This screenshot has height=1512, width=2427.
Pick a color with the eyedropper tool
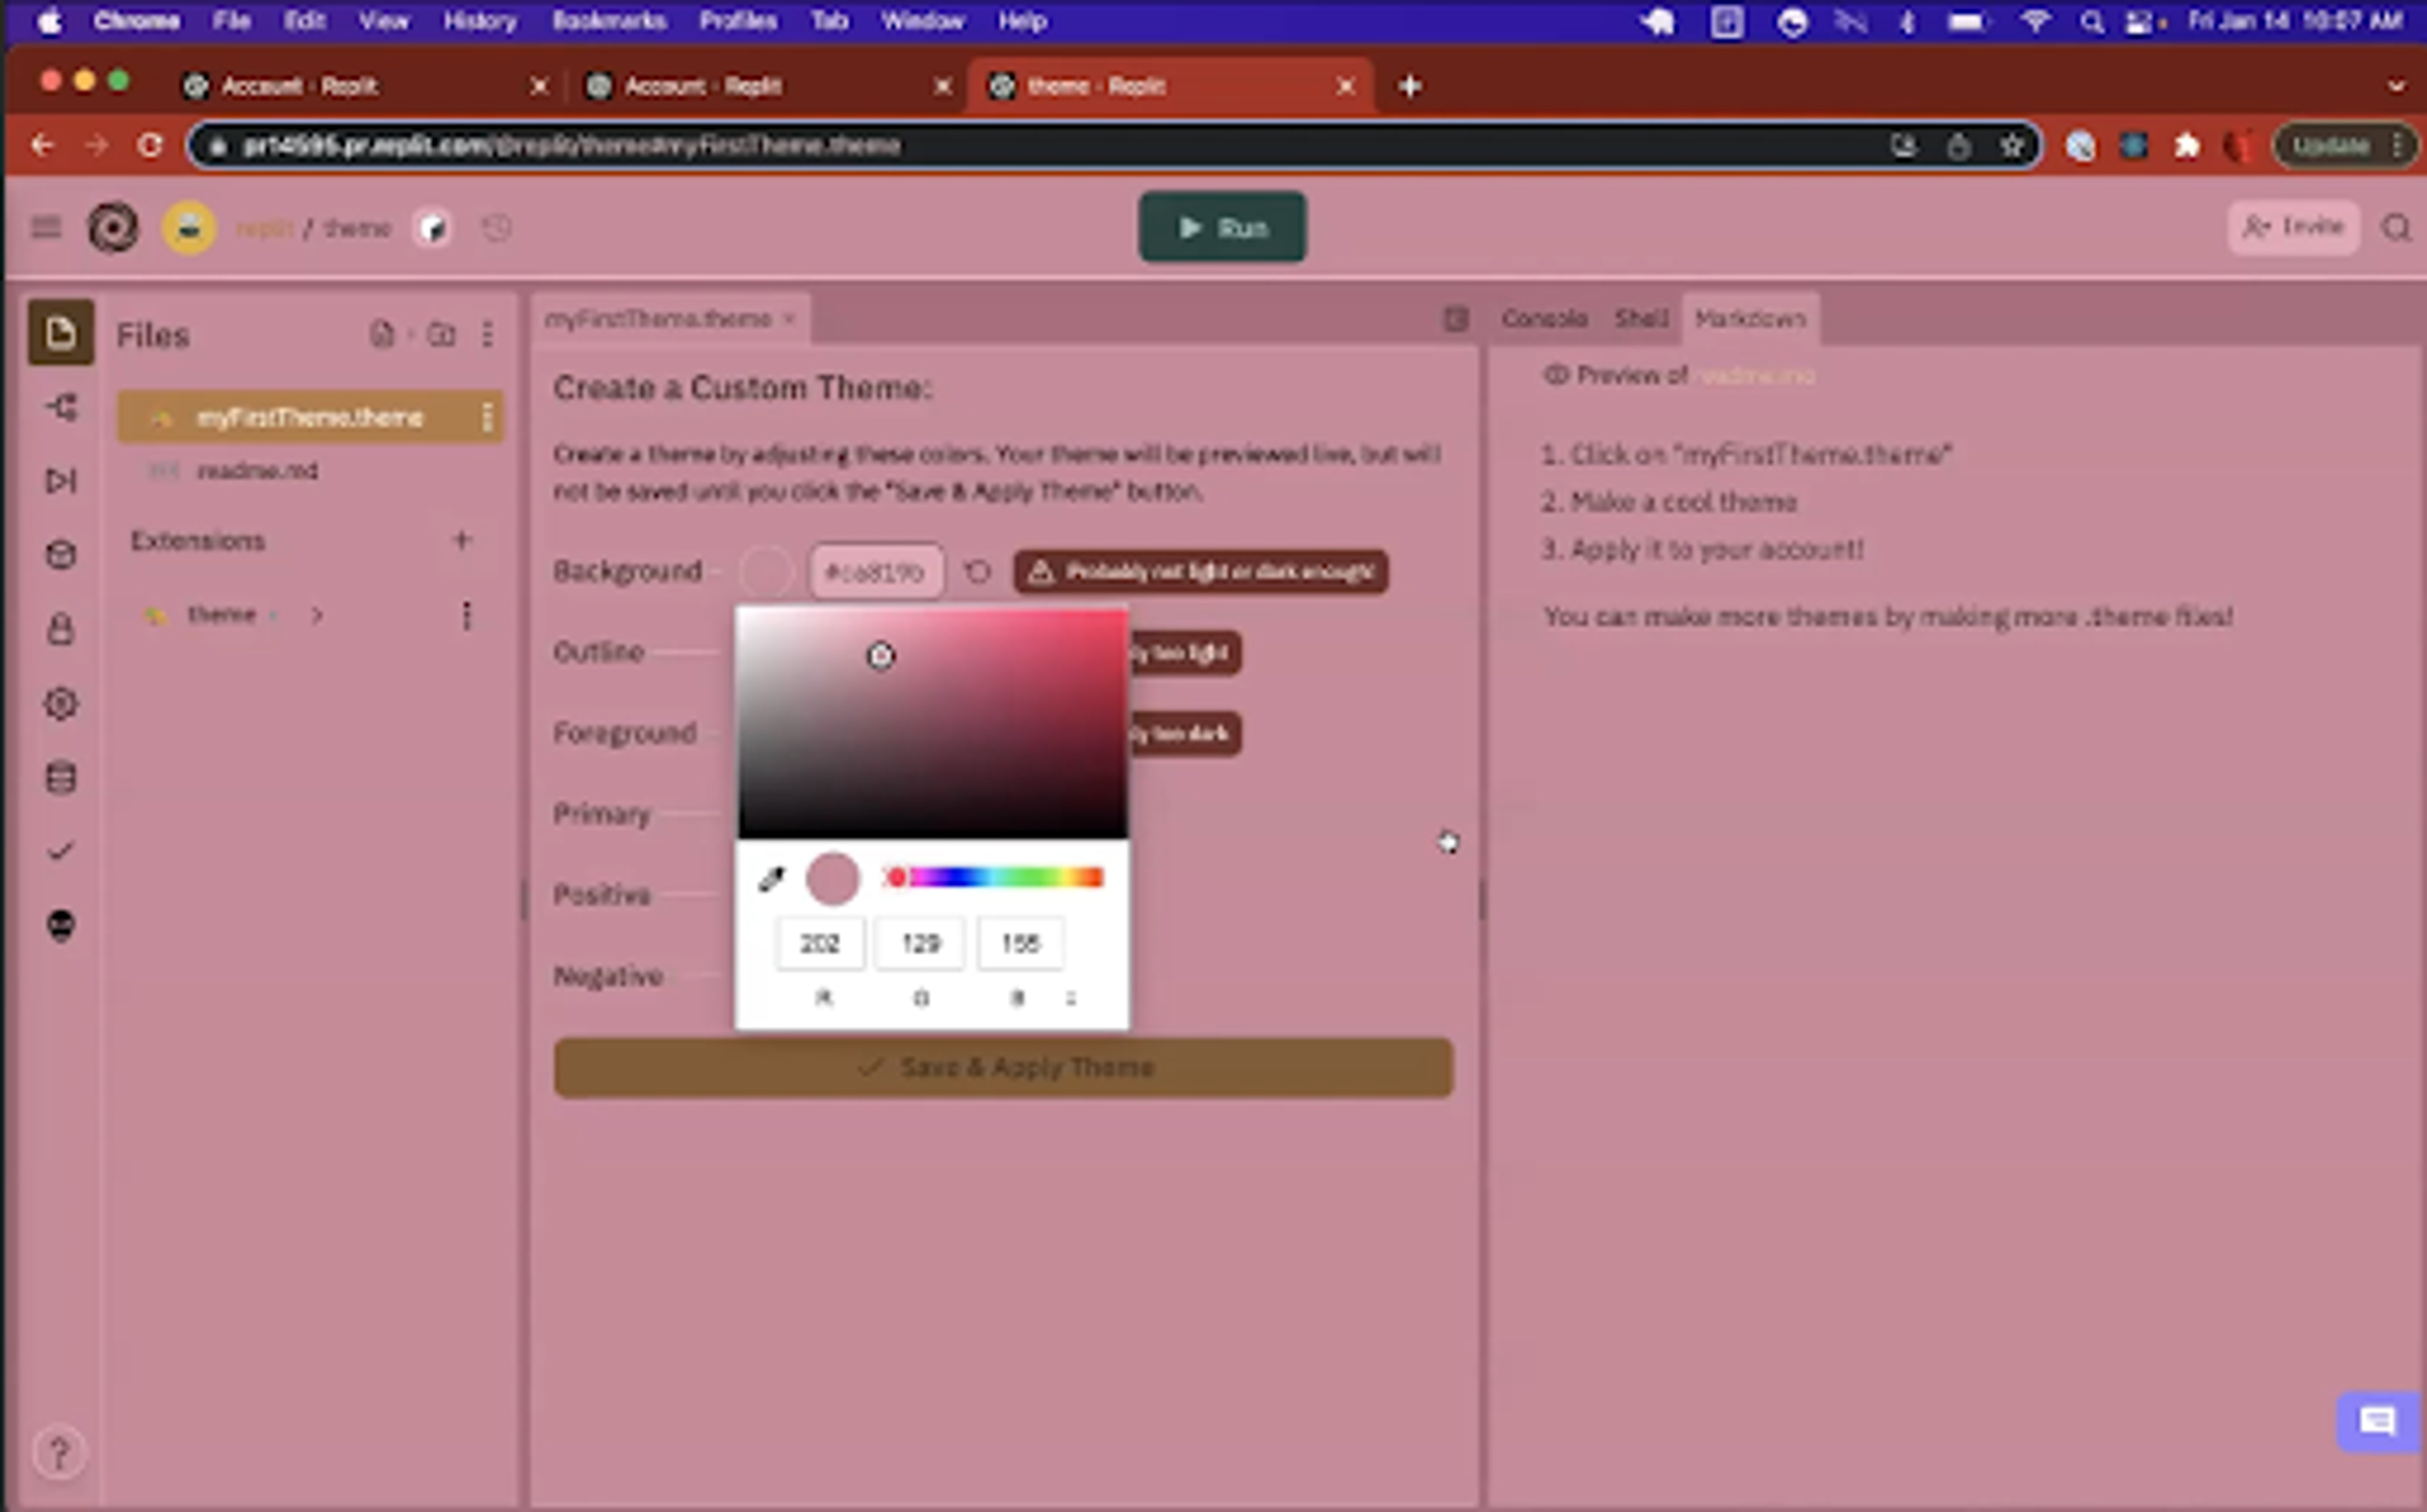pyautogui.click(x=771, y=878)
